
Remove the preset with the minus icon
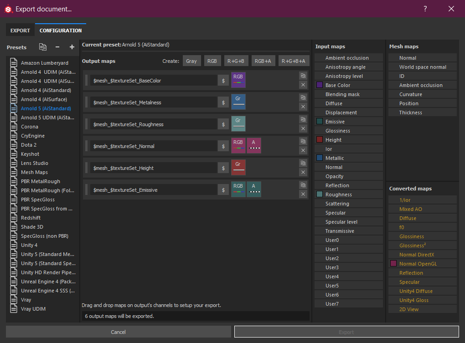[x=57, y=47]
